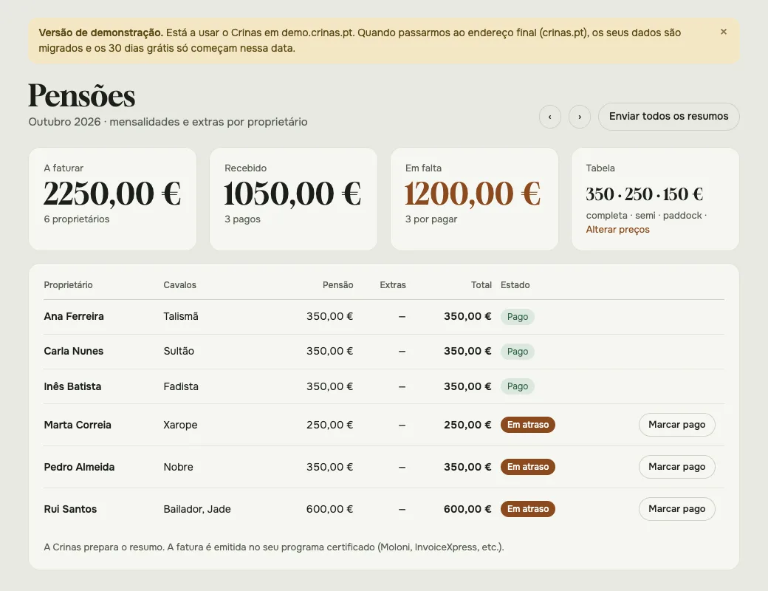This screenshot has height=591, width=768.
Task: Click the Proprietário column header
Action: pos(68,285)
